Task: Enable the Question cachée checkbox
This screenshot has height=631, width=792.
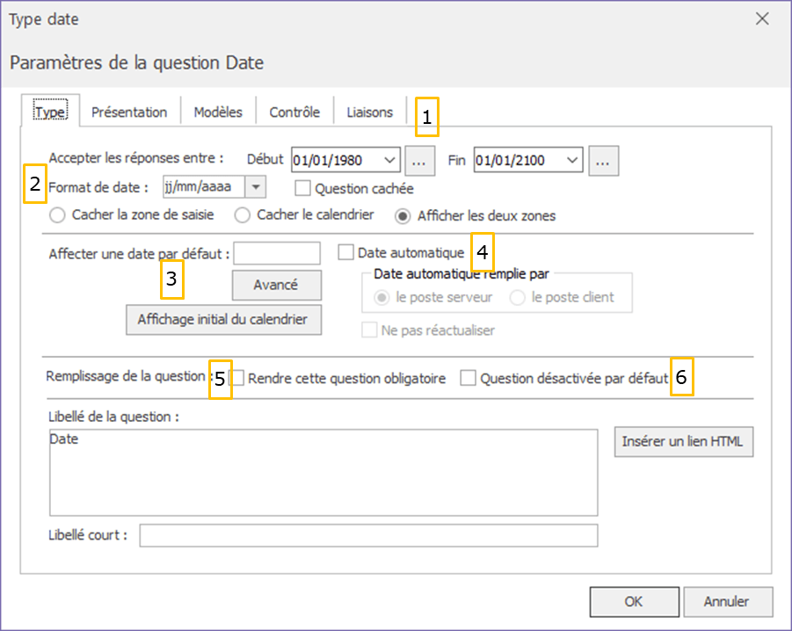Action: pyautogui.click(x=302, y=188)
